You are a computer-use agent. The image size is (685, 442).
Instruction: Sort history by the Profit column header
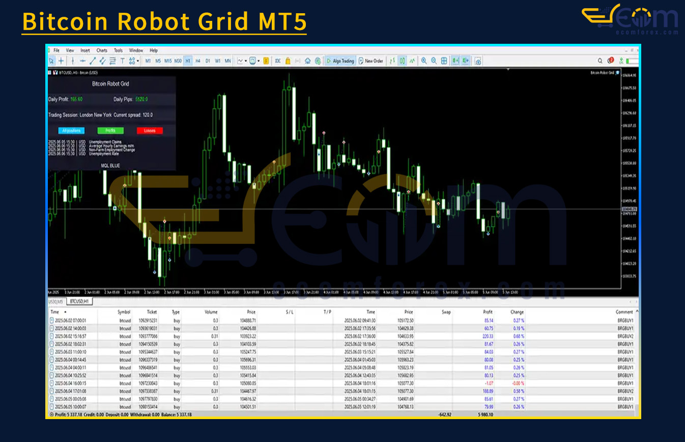click(488, 312)
